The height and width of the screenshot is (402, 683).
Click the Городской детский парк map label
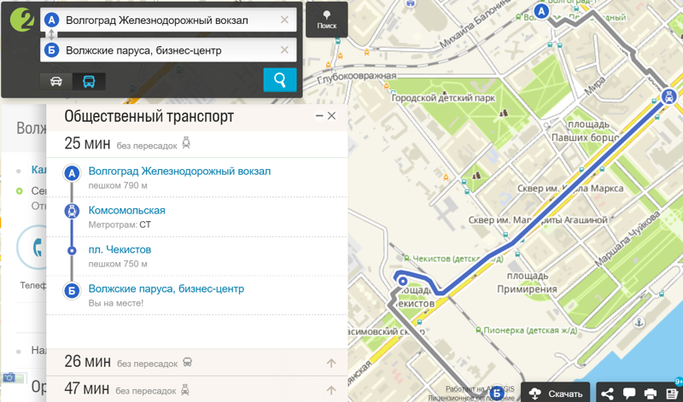443,98
